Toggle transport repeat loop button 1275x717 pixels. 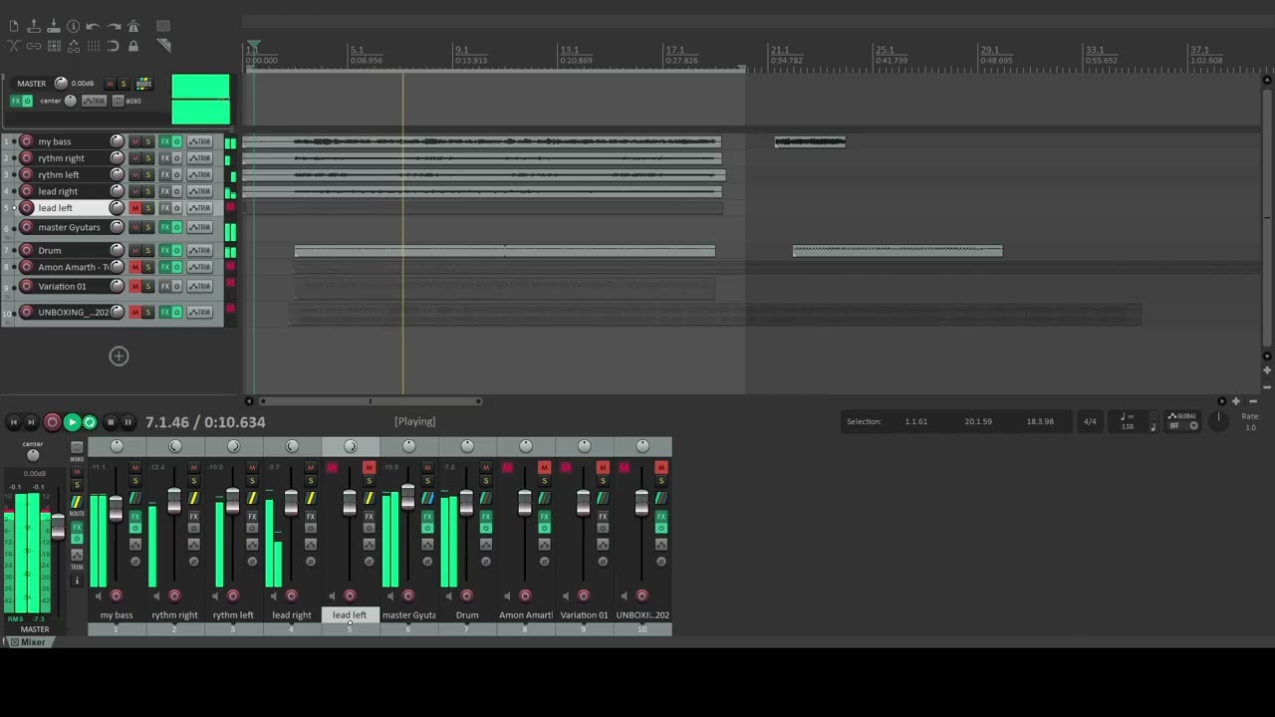(x=90, y=422)
